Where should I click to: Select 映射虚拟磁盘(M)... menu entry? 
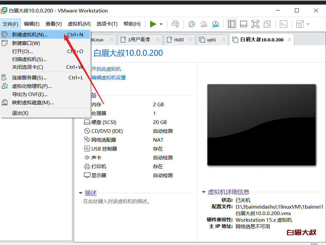(x=45, y=103)
